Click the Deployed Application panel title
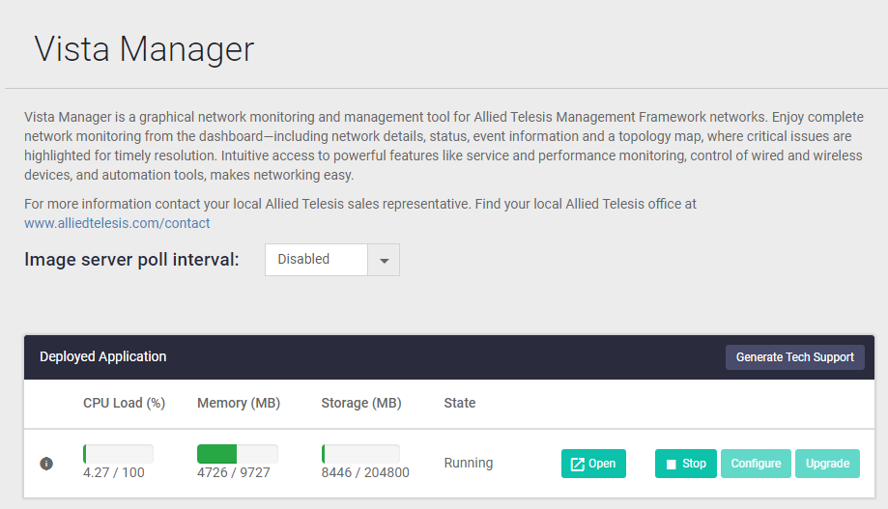Image resolution: width=888 pixels, height=509 pixels. [x=103, y=356]
